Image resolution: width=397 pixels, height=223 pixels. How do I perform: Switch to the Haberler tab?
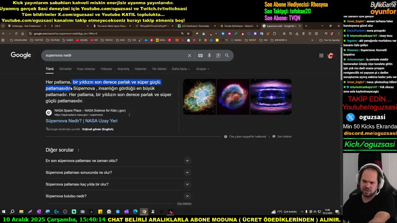coord(141,69)
